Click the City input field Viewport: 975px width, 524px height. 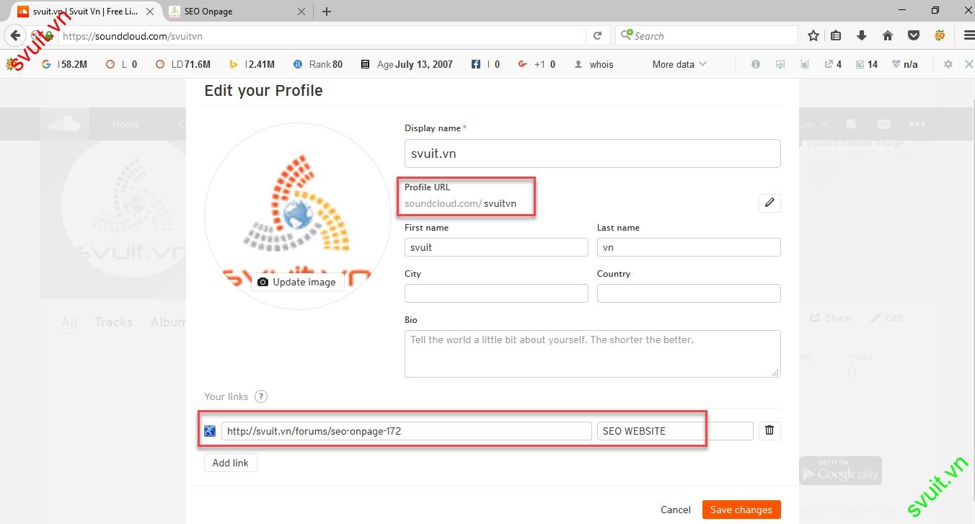pos(496,293)
